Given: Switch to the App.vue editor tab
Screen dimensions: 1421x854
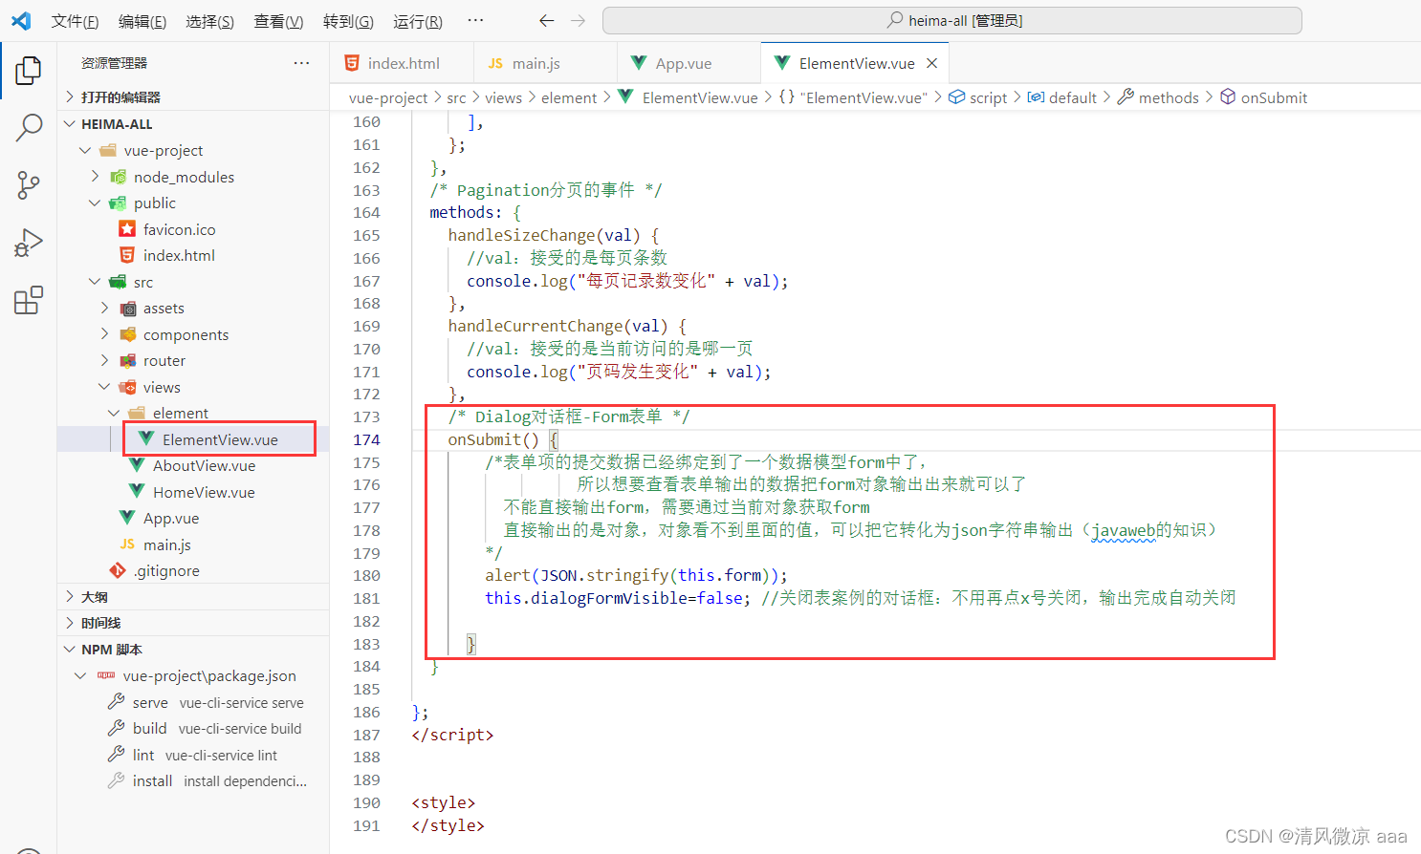Looking at the screenshot, I should pos(689,63).
